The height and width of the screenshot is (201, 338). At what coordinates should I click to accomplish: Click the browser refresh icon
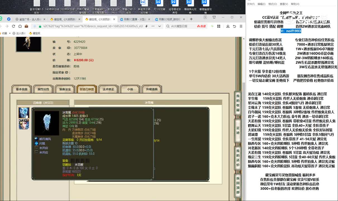pos(13,26)
